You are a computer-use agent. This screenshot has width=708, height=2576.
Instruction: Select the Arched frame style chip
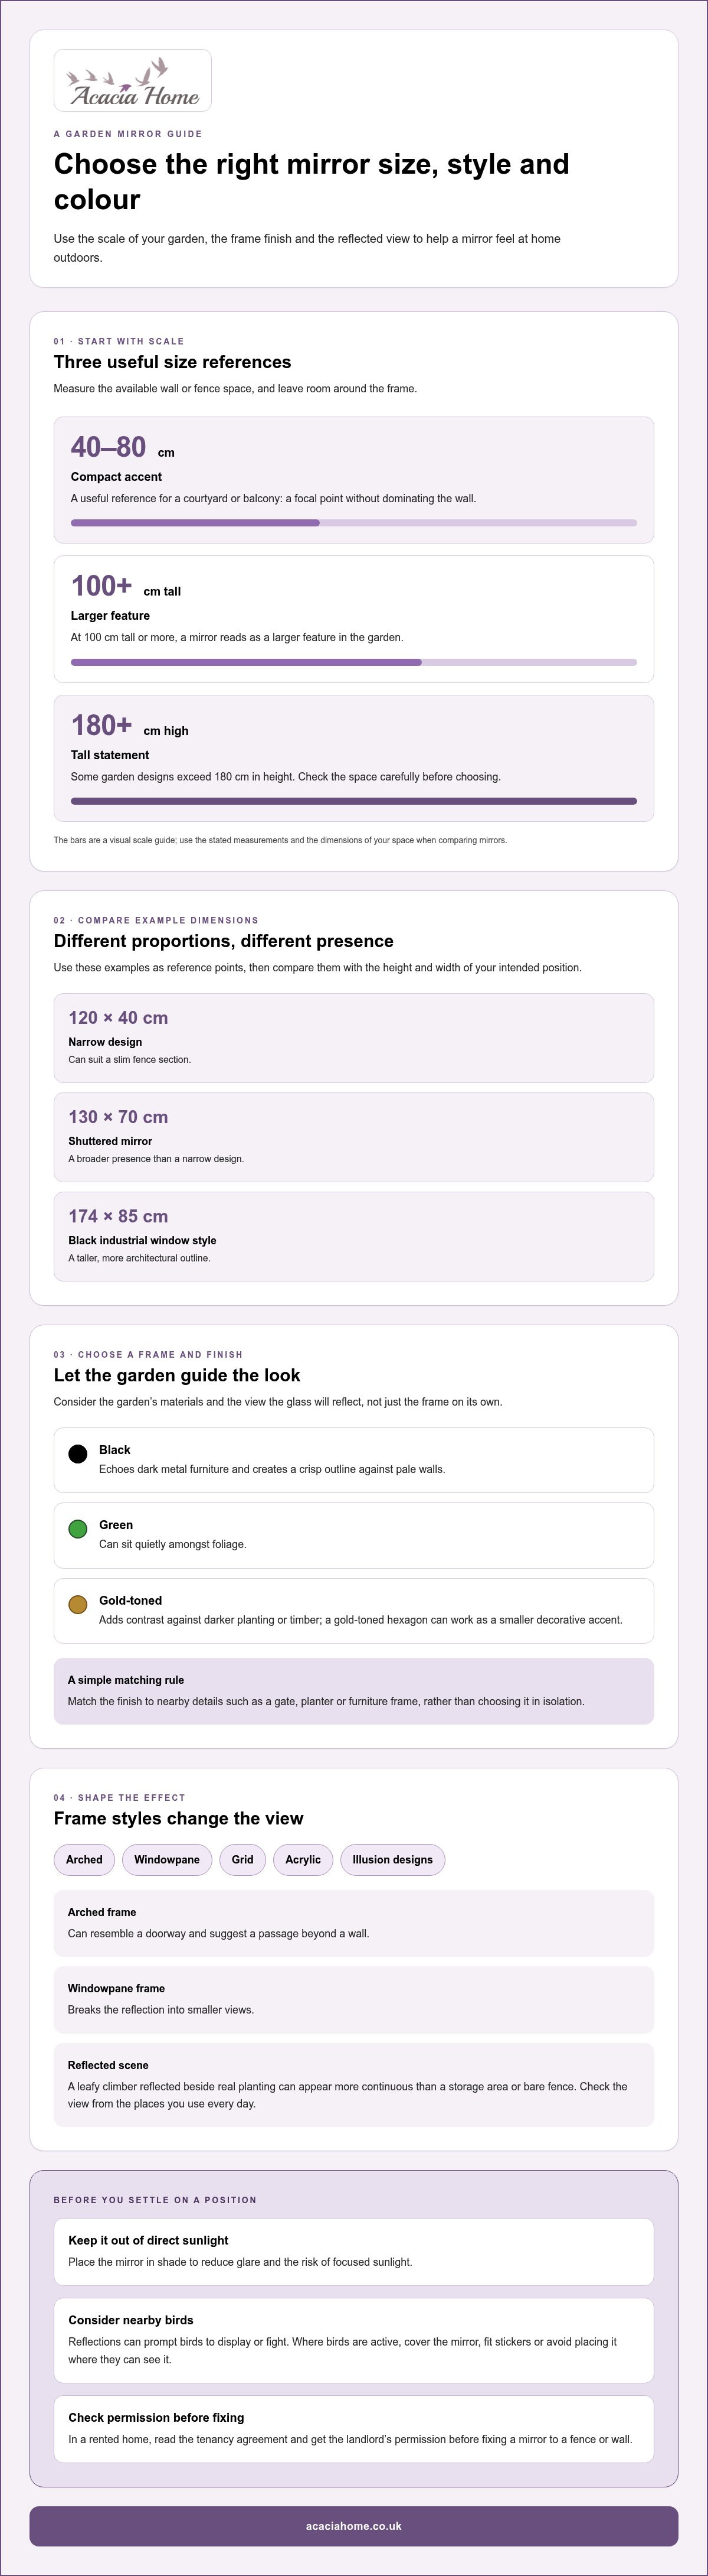[84, 1860]
